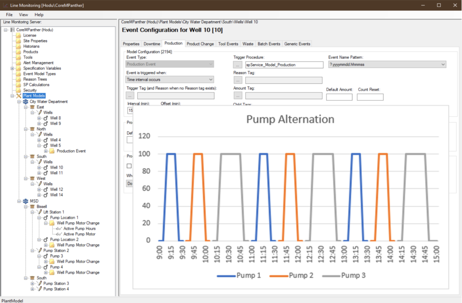Image resolution: width=462 pixels, height=303 pixels.
Task: Switch to the Downtime tab
Action: [152, 44]
